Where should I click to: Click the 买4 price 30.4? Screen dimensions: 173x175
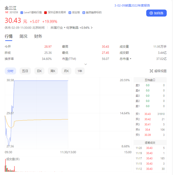148,130
